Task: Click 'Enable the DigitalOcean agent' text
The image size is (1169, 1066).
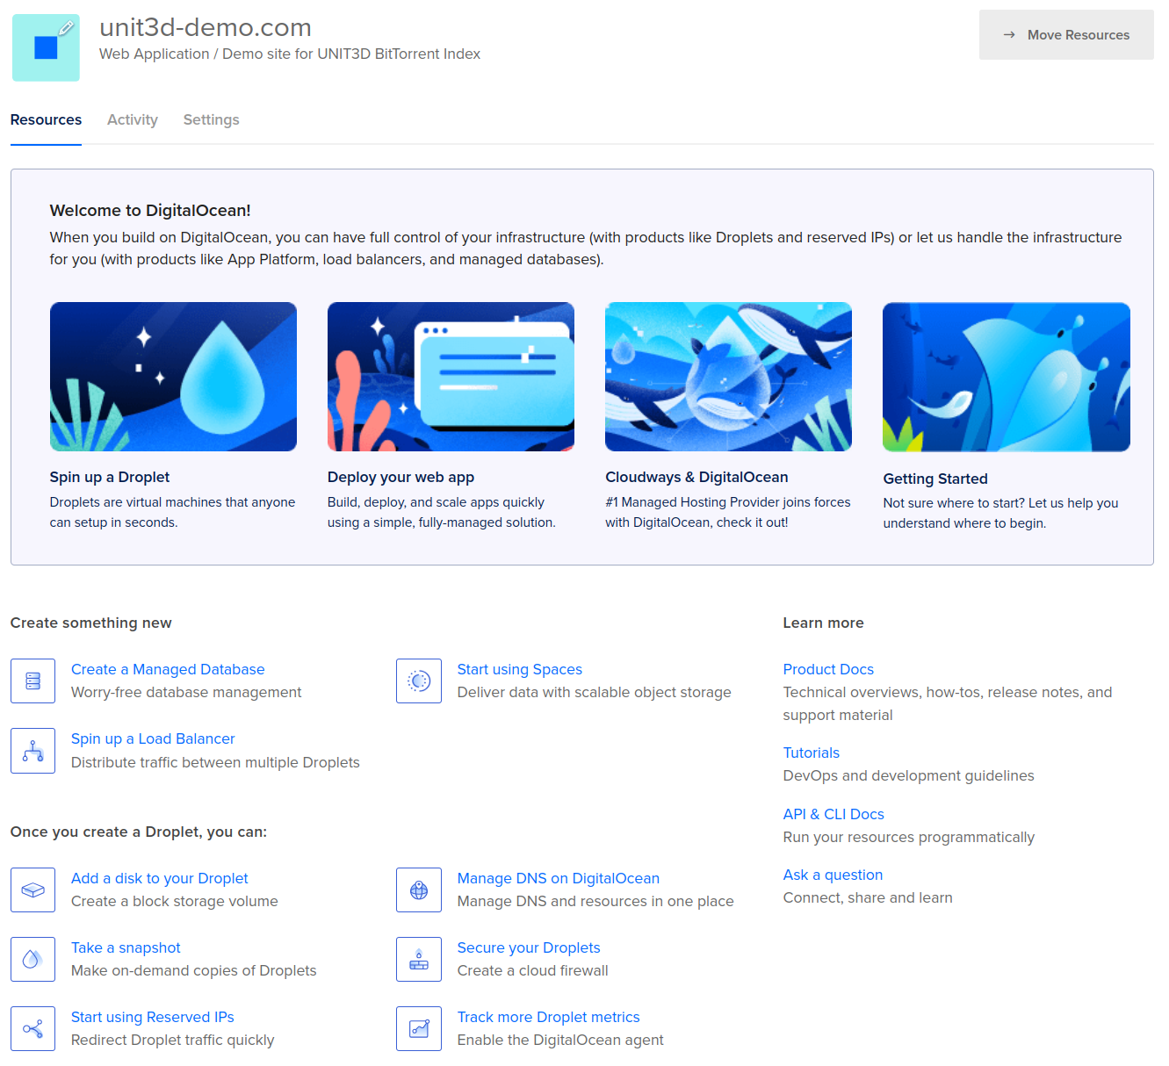Action: coord(560,1040)
